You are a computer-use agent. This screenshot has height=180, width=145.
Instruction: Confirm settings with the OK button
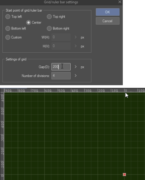pos(108,12)
